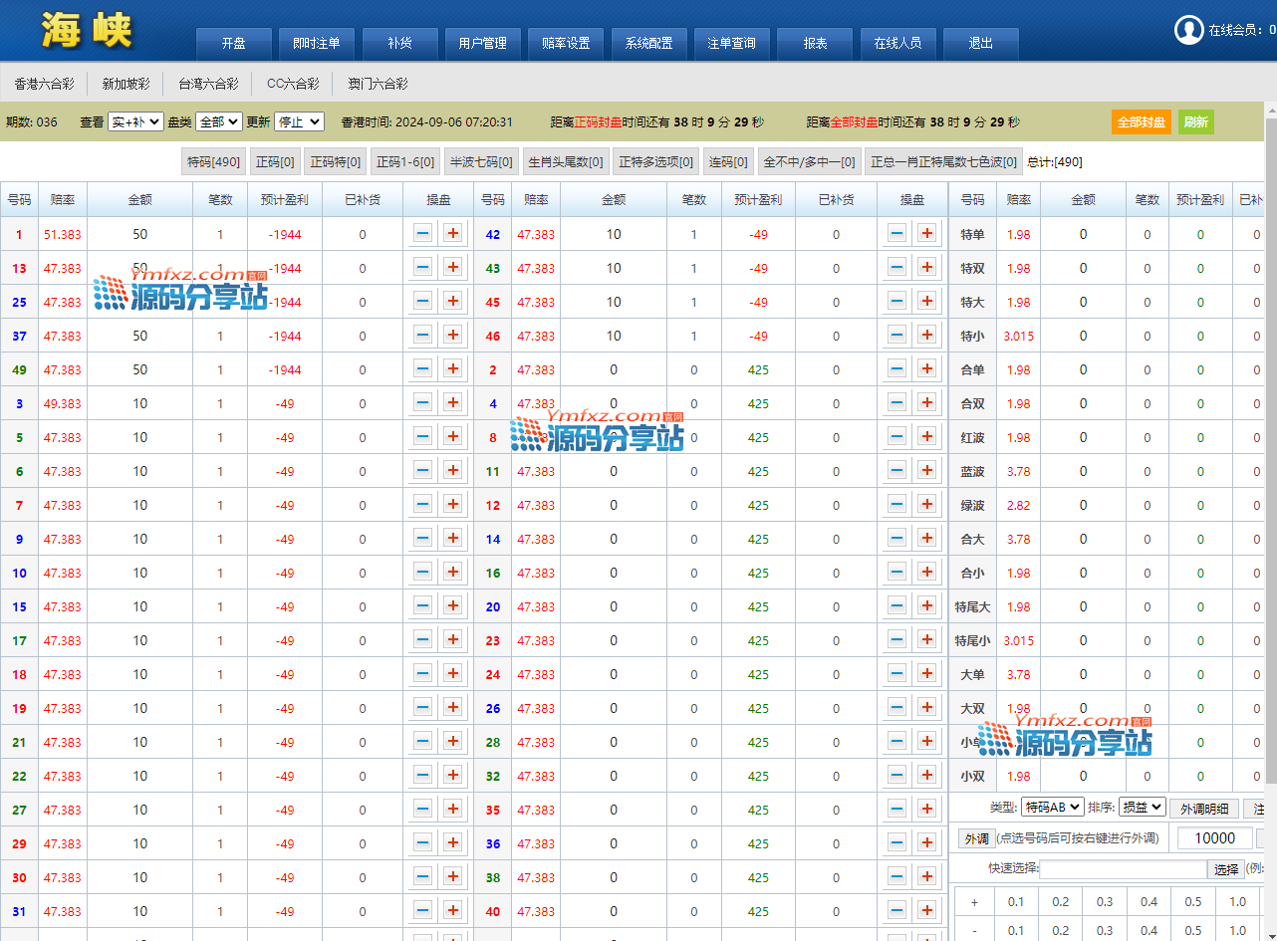Click the minus icon for number 13 row
This screenshot has height=941, width=1277.
(422, 268)
